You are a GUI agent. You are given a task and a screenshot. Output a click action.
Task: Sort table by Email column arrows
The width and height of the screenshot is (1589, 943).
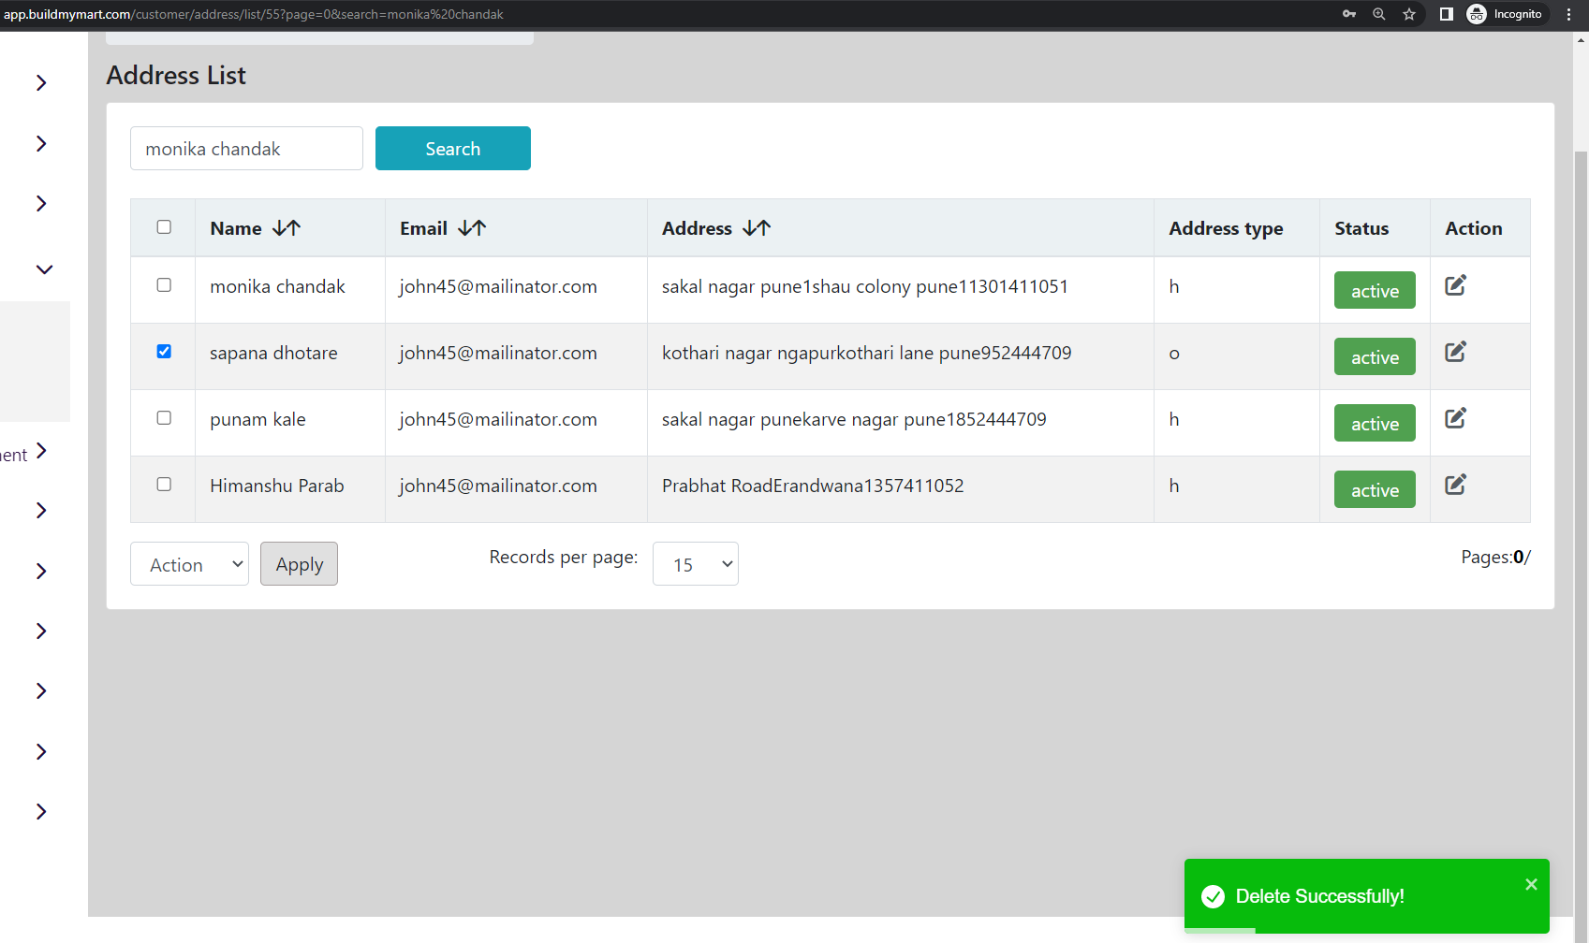coord(472,227)
